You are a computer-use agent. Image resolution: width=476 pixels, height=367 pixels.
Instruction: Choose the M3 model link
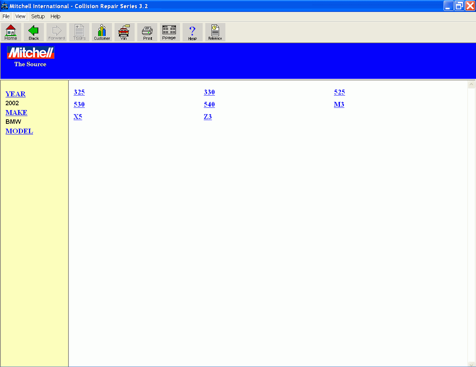(339, 104)
